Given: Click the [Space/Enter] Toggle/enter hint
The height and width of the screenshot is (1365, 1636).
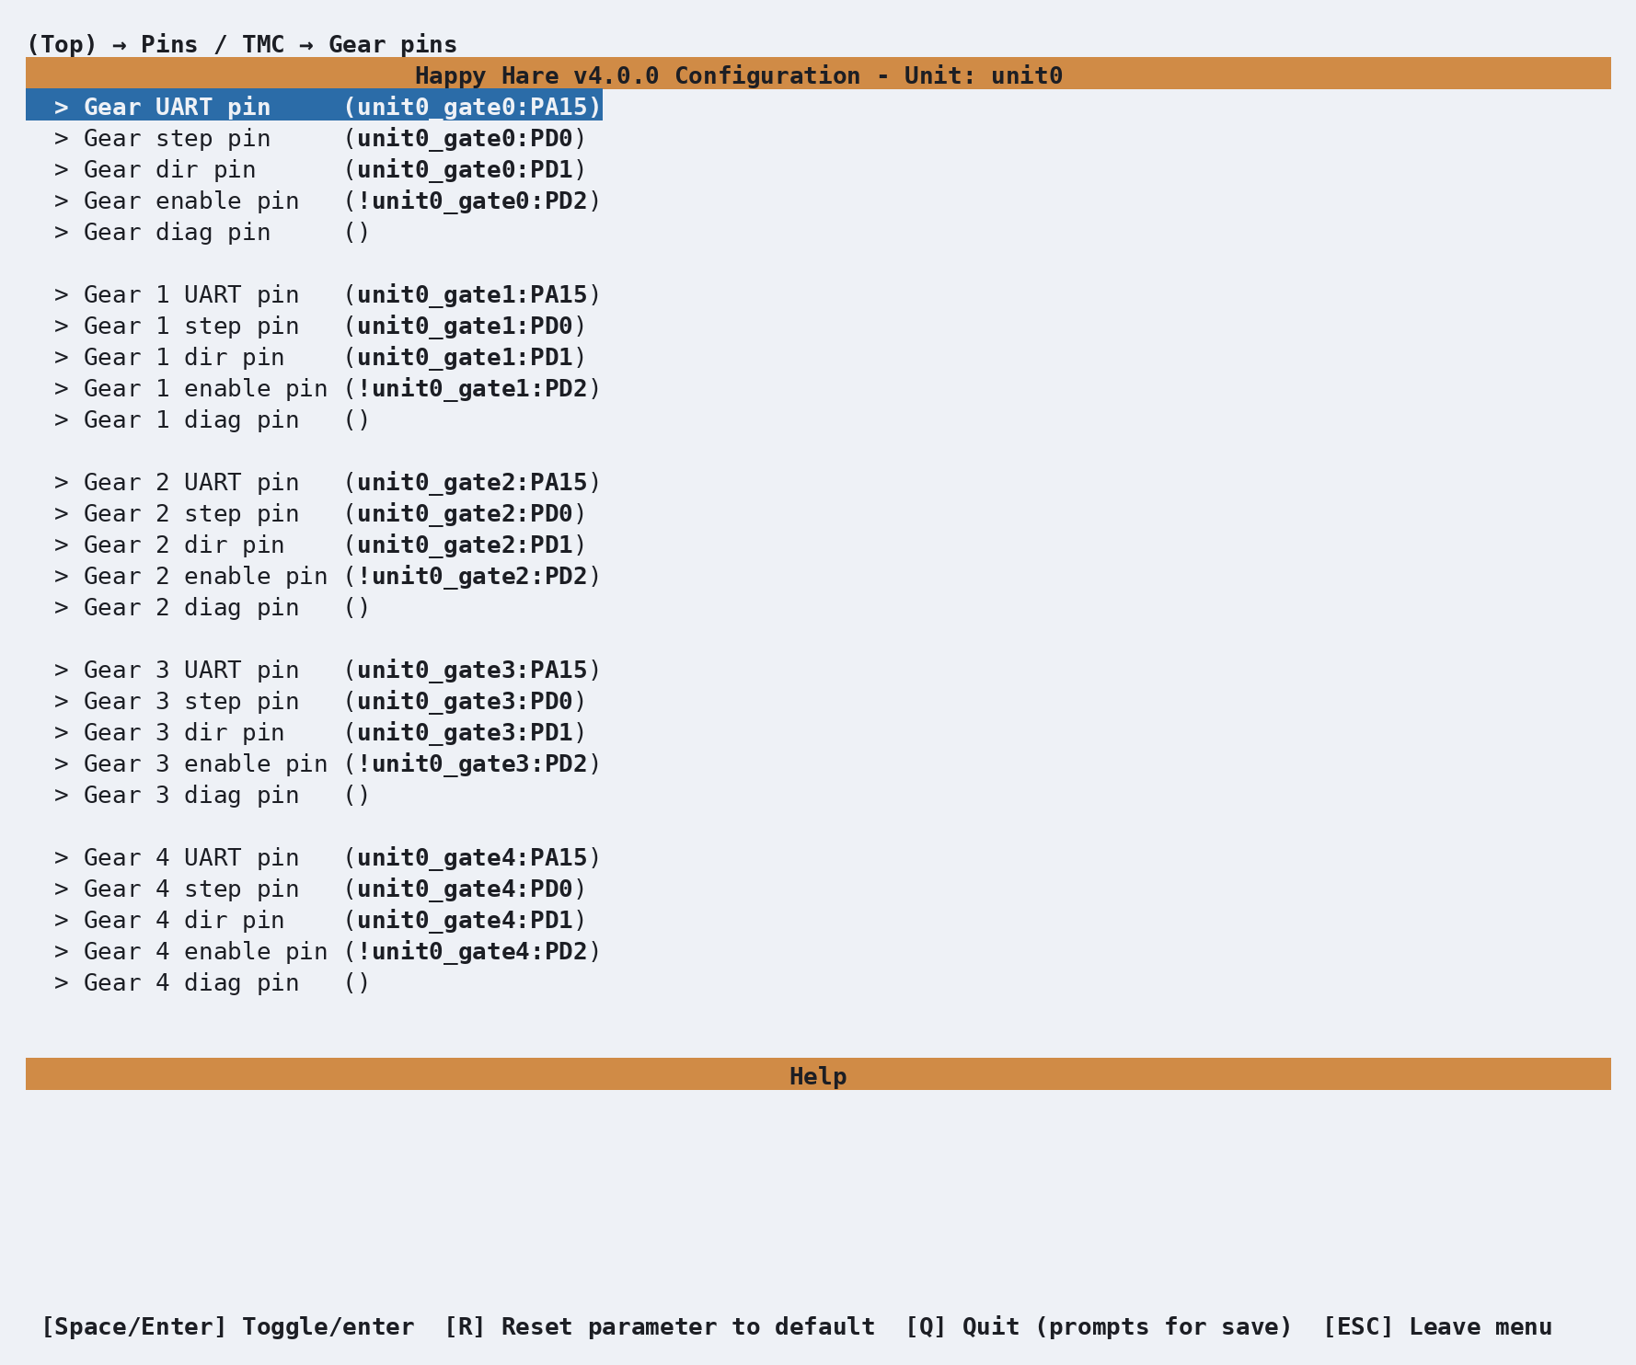Looking at the screenshot, I should tap(228, 1326).
